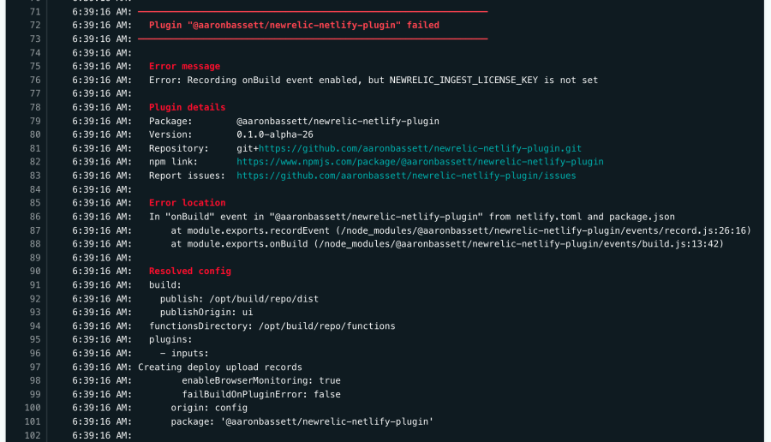Open the npmjs.com package link
Image resolution: width=771 pixels, height=442 pixels.
click(x=420, y=162)
